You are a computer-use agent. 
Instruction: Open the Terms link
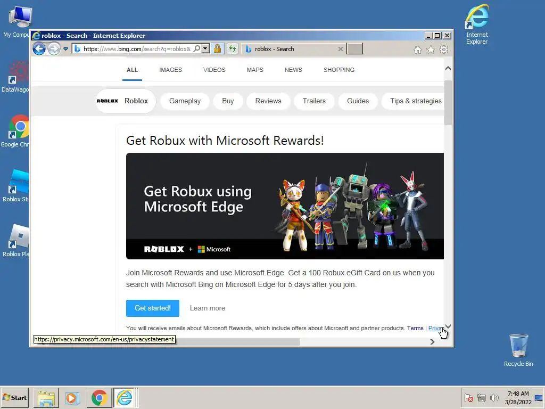[415, 328]
